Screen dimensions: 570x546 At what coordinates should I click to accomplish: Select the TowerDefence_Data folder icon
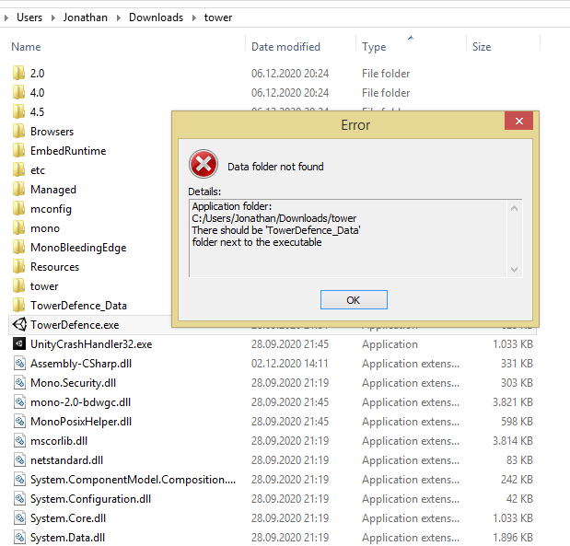(x=18, y=305)
